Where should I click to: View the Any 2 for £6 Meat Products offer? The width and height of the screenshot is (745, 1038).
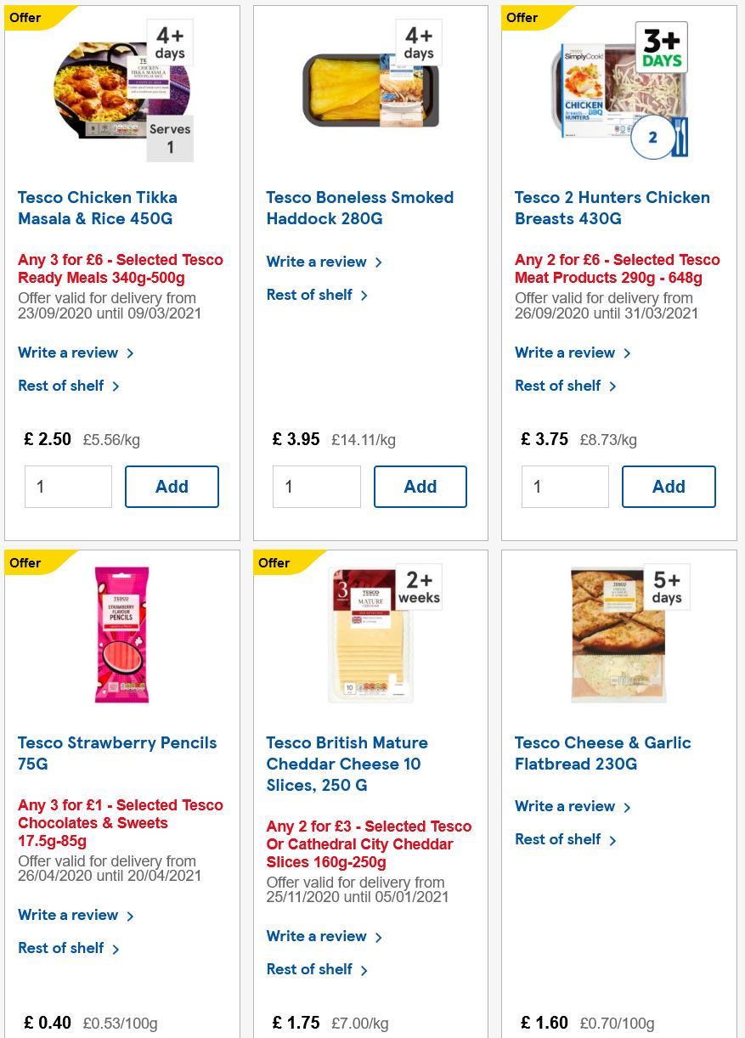point(617,268)
